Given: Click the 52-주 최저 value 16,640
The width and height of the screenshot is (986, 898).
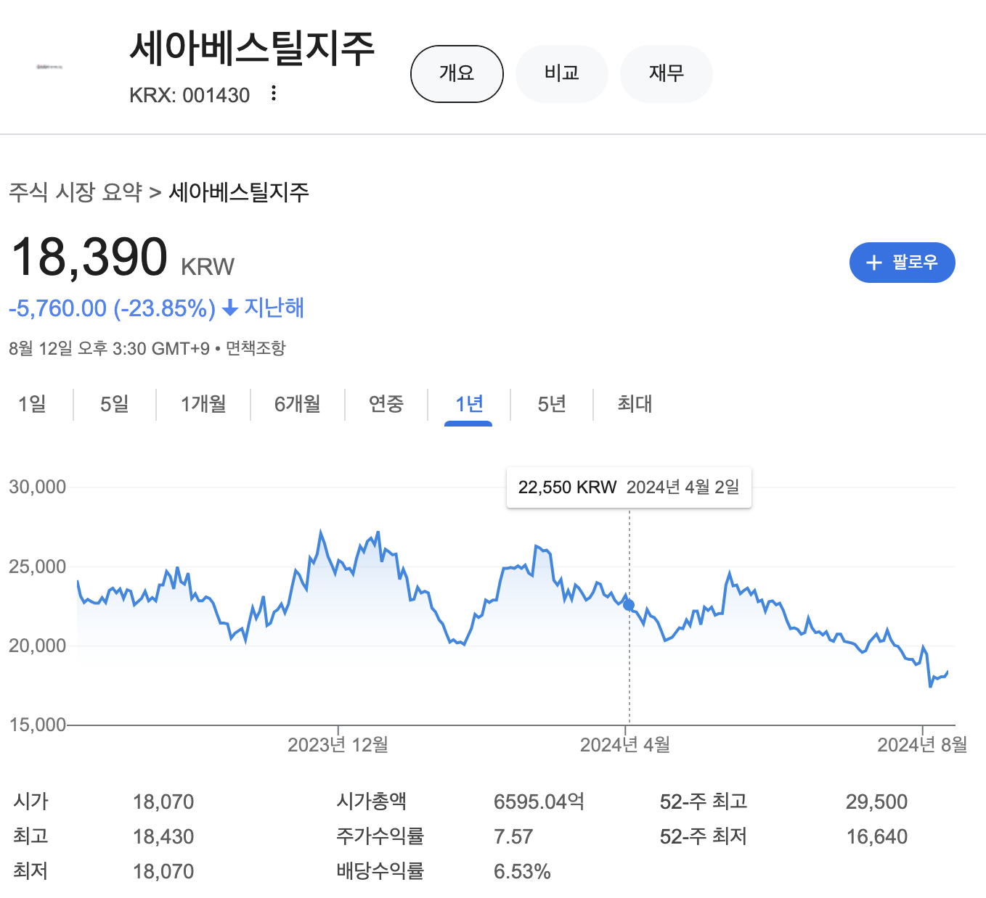Looking at the screenshot, I should 876,836.
